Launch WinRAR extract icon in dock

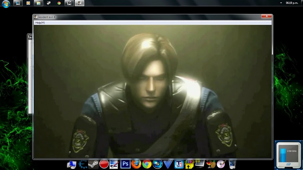(189, 164)
